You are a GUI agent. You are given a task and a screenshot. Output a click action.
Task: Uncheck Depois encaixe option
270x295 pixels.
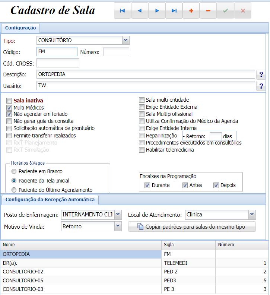point(216,185)
